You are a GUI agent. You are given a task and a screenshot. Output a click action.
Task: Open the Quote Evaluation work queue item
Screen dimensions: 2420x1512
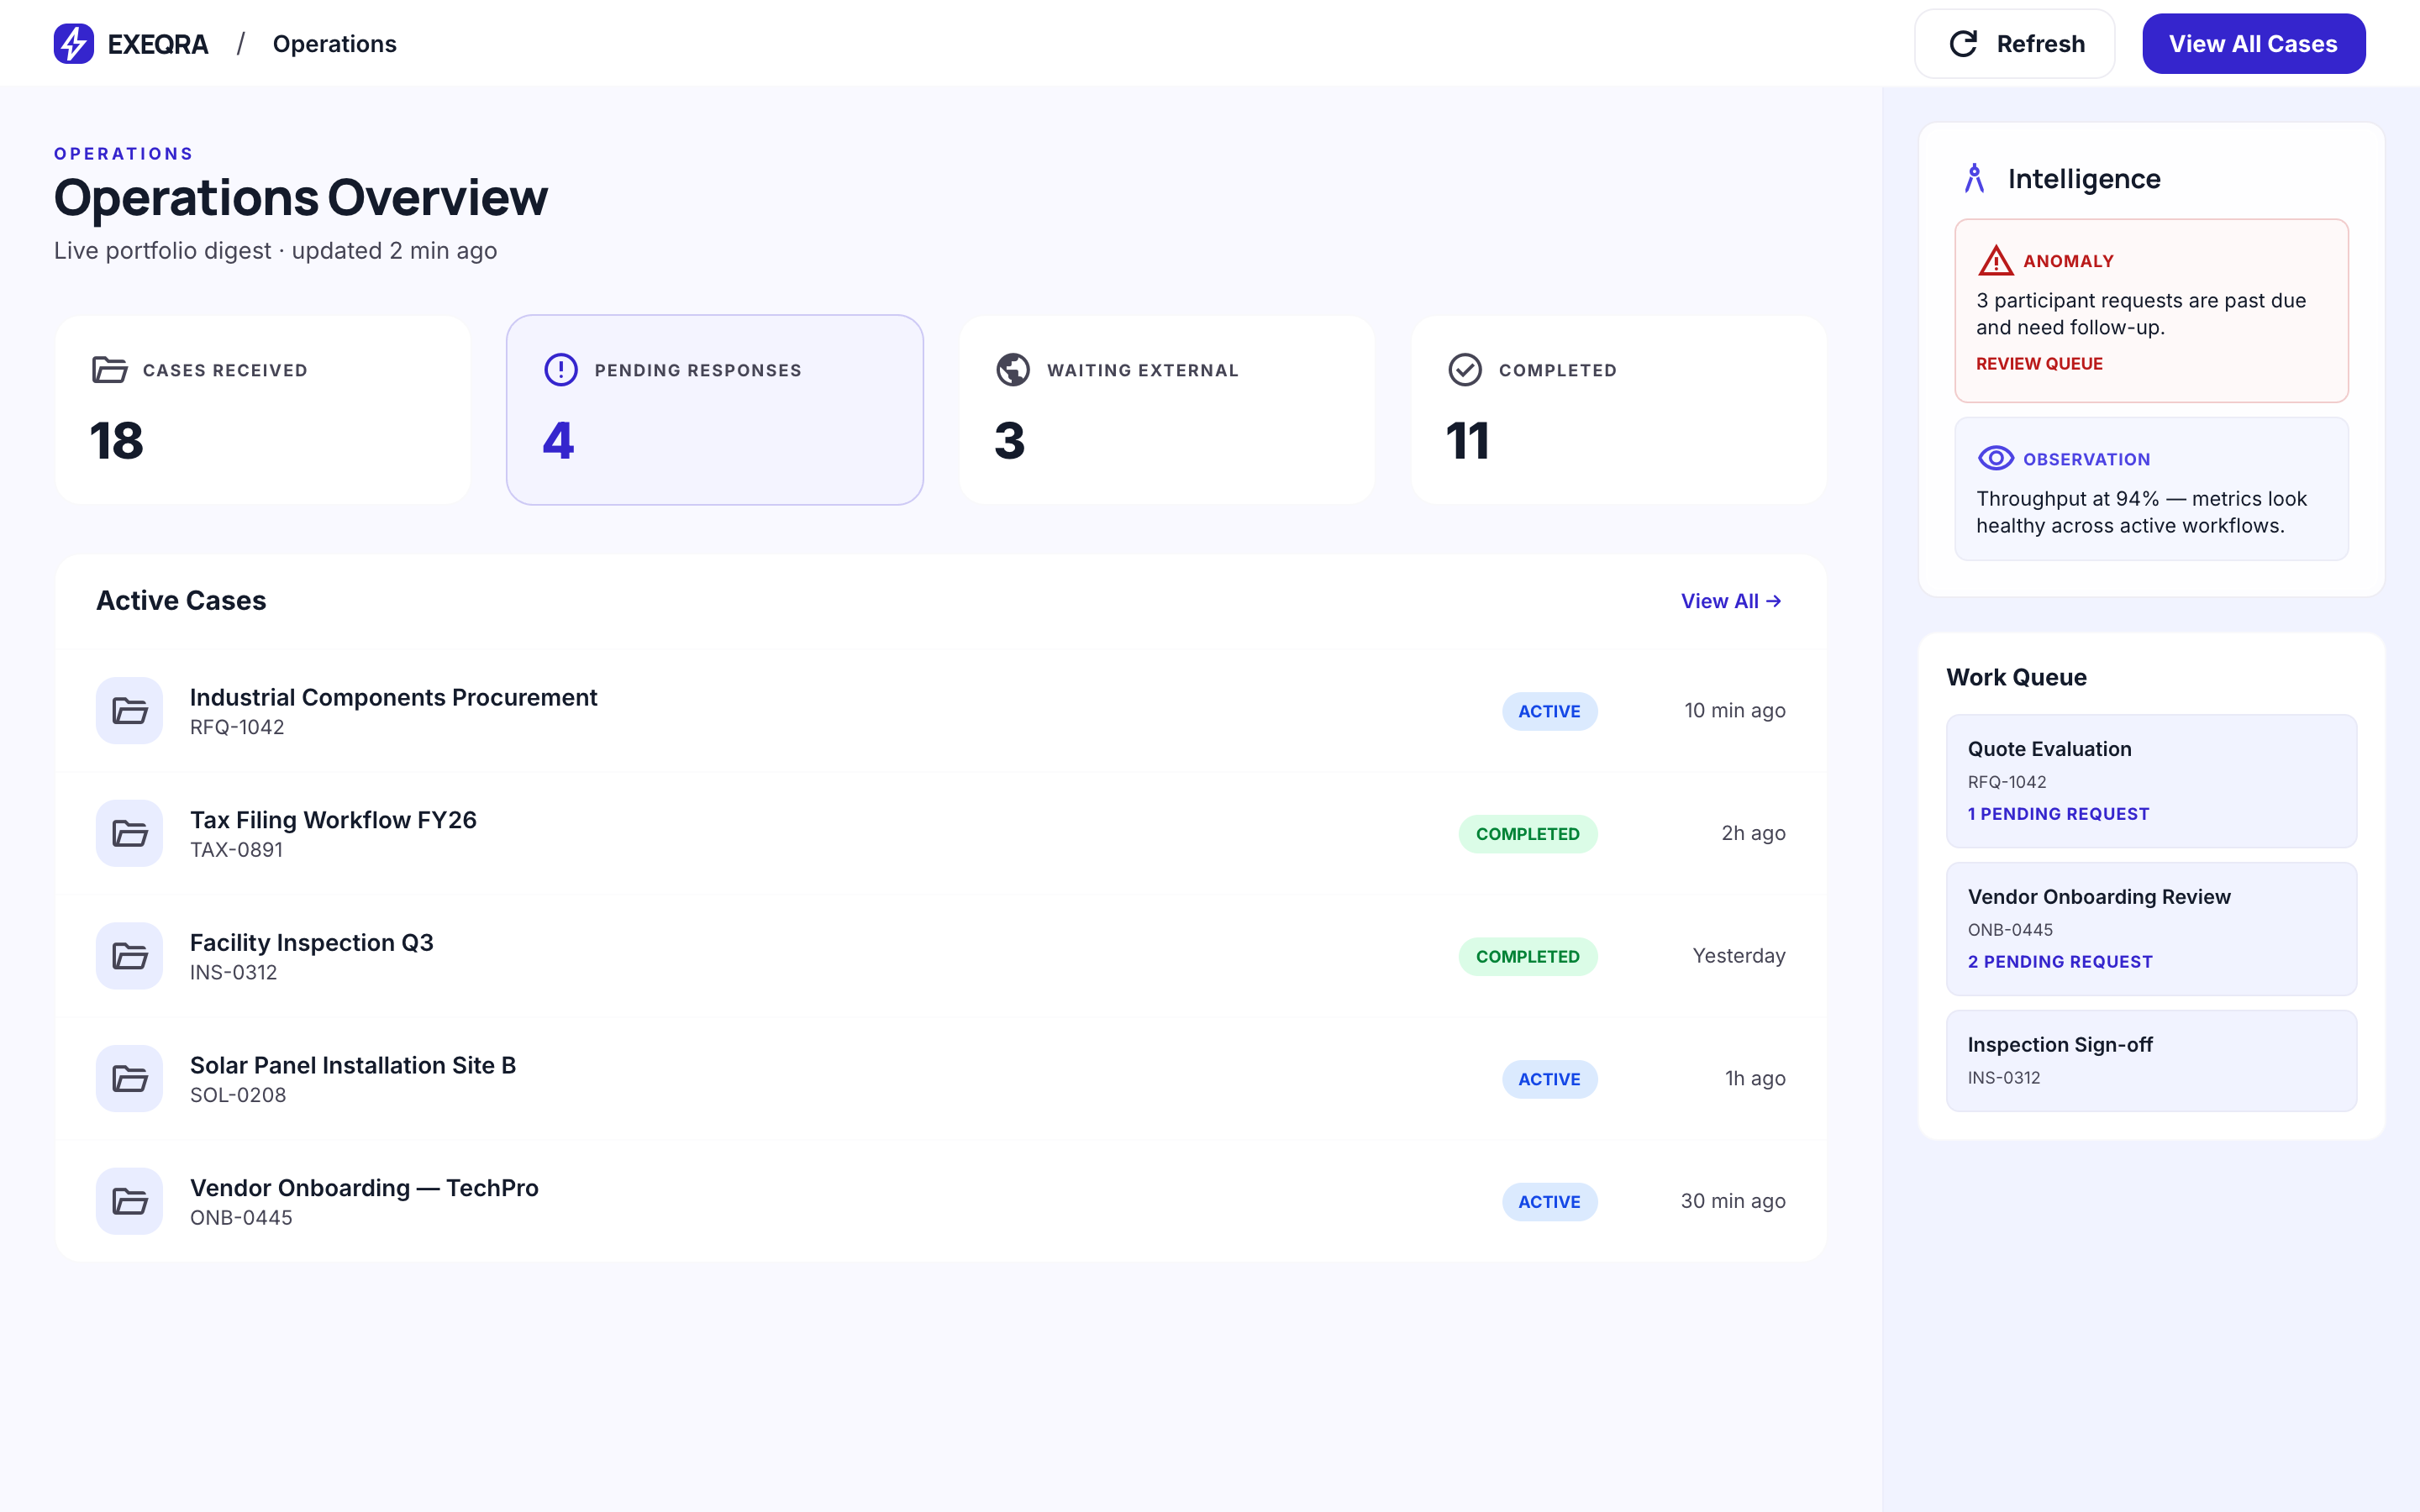pyautogui.click(x=2151, y=781)
